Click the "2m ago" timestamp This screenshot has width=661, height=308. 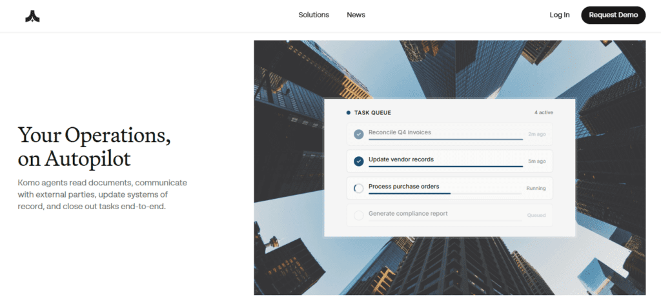point(536,134)
